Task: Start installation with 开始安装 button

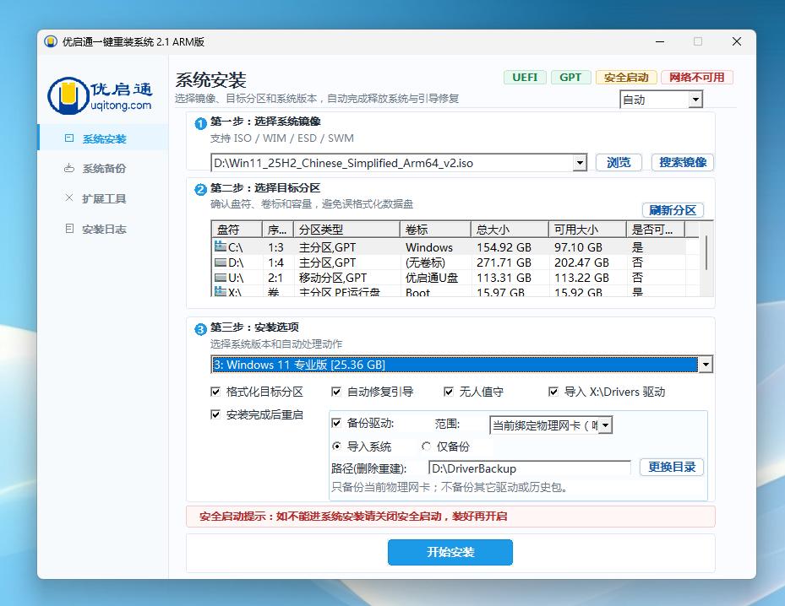Action: click(x=450, y=552)
